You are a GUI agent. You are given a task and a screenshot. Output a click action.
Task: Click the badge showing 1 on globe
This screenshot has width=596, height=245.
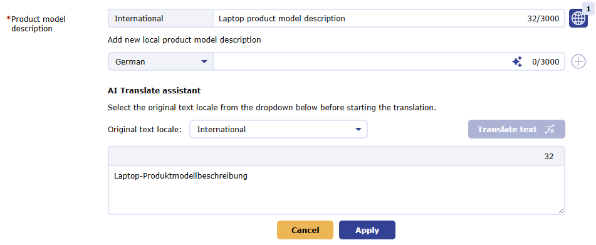coord(588,8)
